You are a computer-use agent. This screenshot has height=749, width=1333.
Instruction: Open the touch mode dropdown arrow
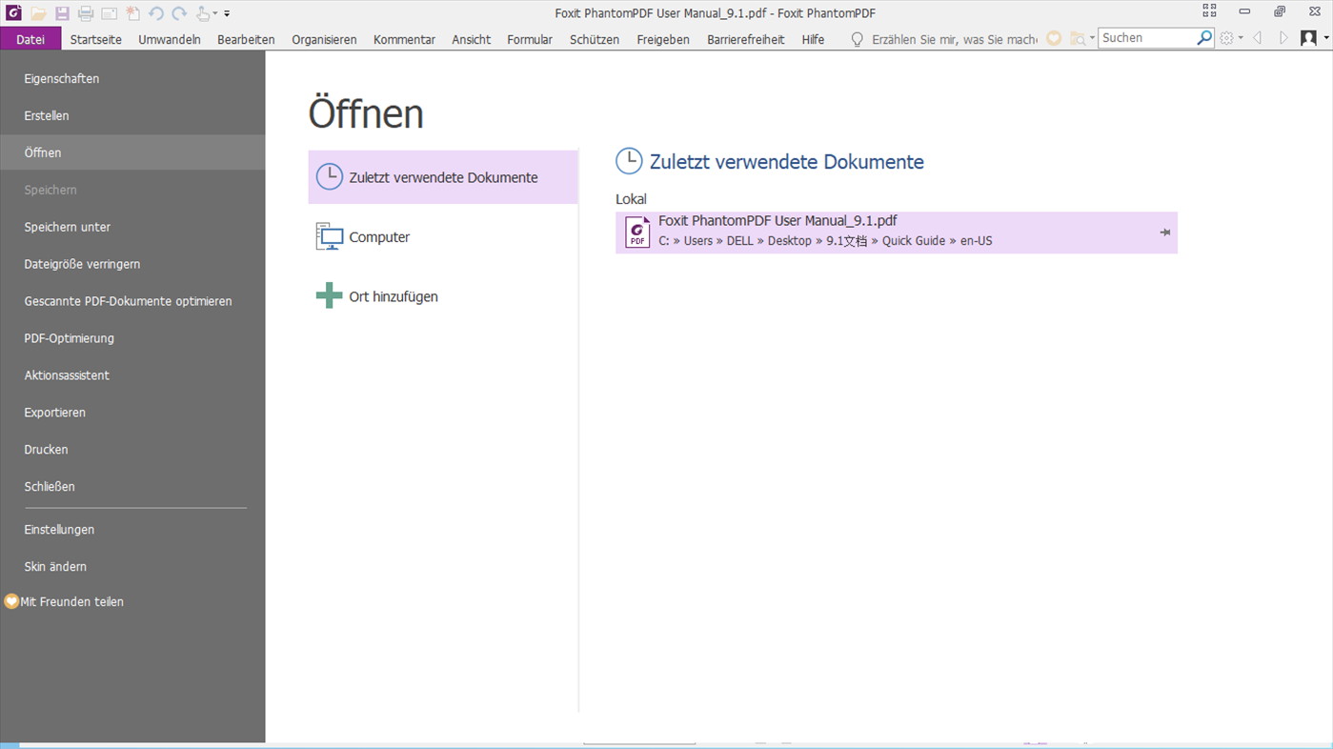[215, 13]
